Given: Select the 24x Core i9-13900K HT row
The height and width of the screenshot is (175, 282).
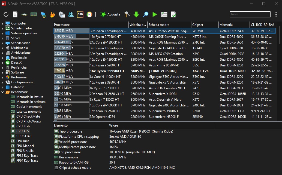Looking at the screenshot, I should pyautogui.click(x=164, y=42).
